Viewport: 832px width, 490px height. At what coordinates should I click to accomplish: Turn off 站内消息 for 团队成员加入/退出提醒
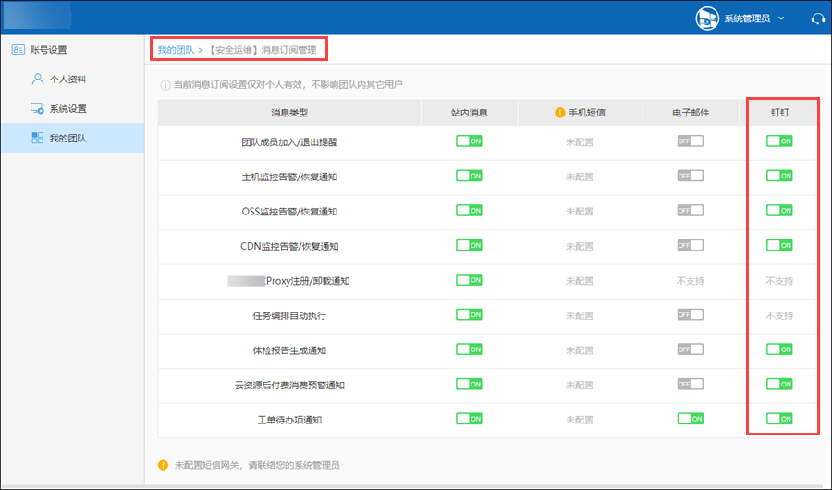(469, 141)
